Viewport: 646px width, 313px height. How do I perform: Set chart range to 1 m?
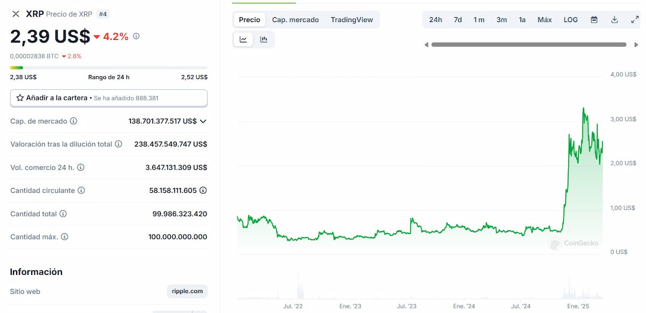[479, 20]
